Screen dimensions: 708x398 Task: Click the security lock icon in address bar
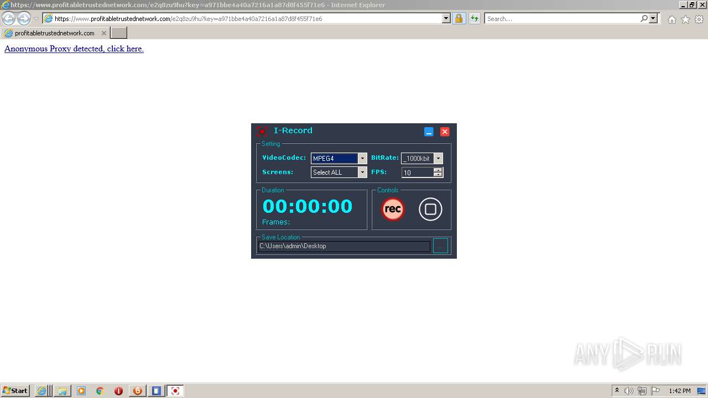(459, 18)
